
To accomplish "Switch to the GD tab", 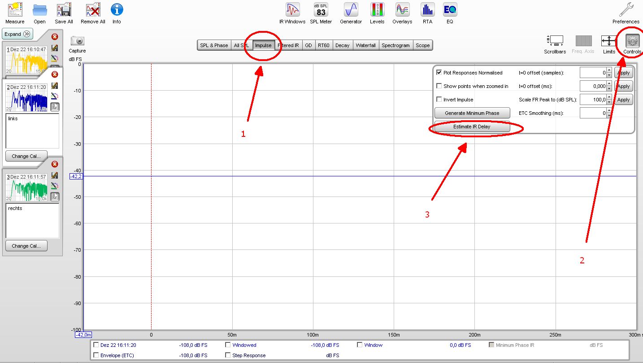I will (308, 45).
